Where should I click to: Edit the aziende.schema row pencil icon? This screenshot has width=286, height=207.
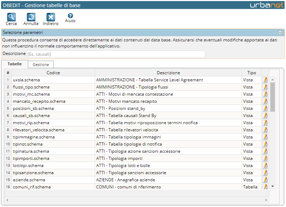[x=265, y=180]
